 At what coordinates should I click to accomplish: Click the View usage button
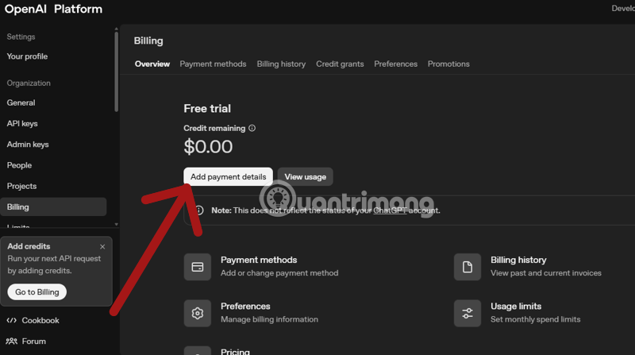point(306,176)
